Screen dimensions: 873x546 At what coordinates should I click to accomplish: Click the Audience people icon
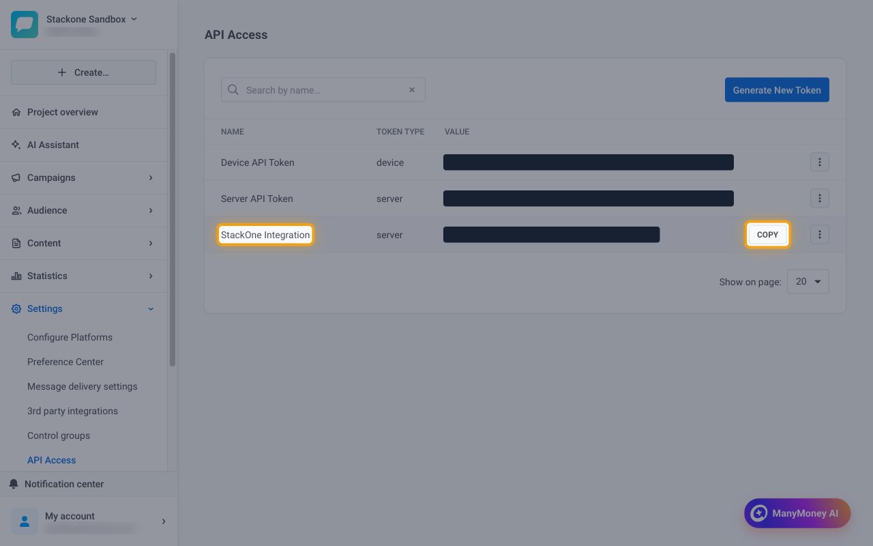point(16,210)
